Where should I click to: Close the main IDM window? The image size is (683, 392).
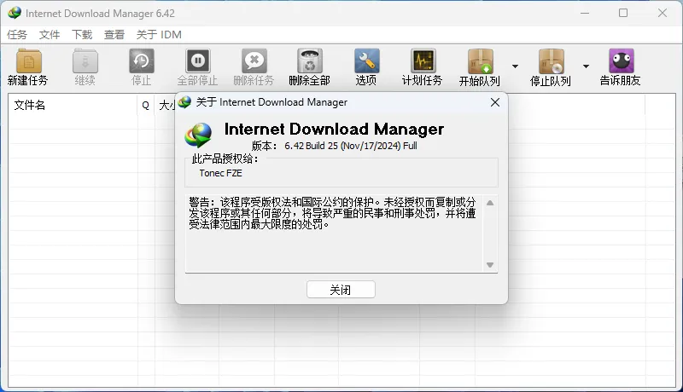663,13
